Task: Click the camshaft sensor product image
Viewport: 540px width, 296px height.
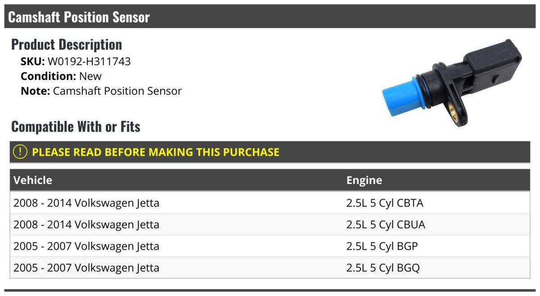Action: point(452,83)
